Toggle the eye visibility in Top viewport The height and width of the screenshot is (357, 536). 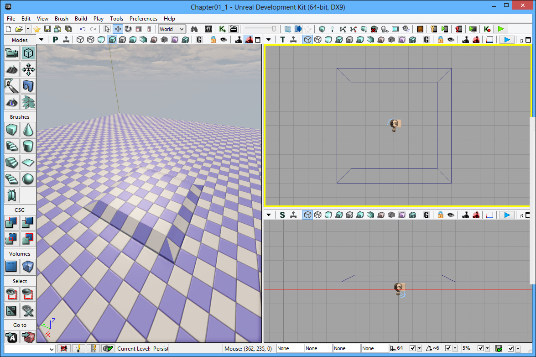coord(451,40)
